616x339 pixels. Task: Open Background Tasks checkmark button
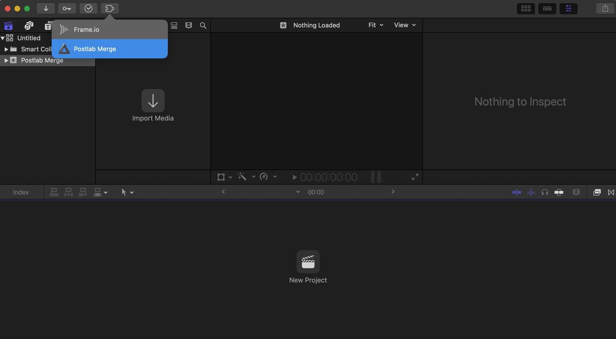pyautogui.click(x=88, y=8)
